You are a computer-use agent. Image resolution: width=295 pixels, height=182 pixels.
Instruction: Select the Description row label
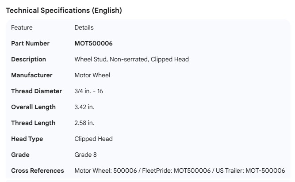pos(28,59)
